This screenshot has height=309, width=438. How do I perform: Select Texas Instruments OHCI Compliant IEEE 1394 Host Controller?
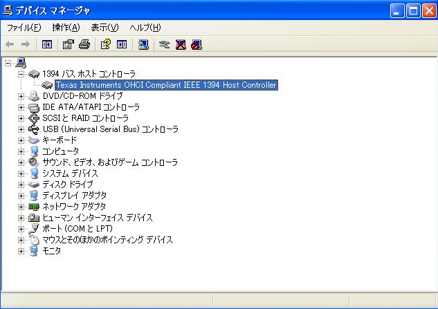166,85
